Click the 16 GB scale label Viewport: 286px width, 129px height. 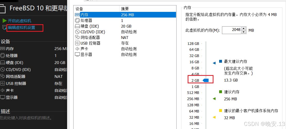[194, 62]
